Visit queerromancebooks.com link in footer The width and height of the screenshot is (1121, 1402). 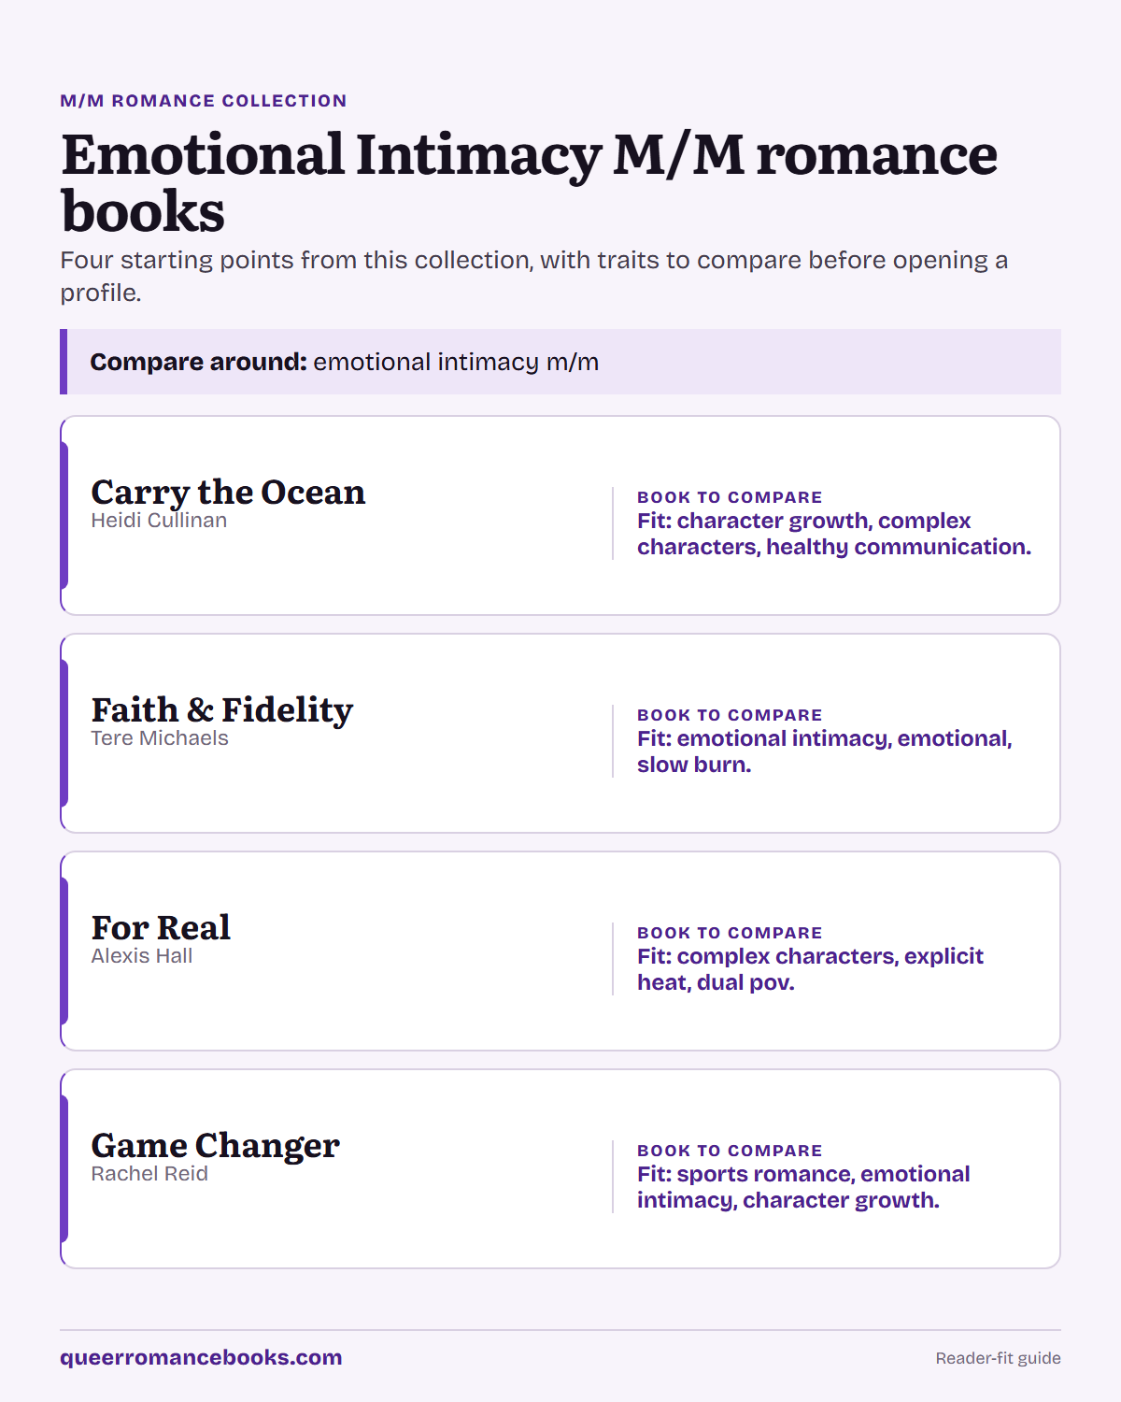[201, 1357]
